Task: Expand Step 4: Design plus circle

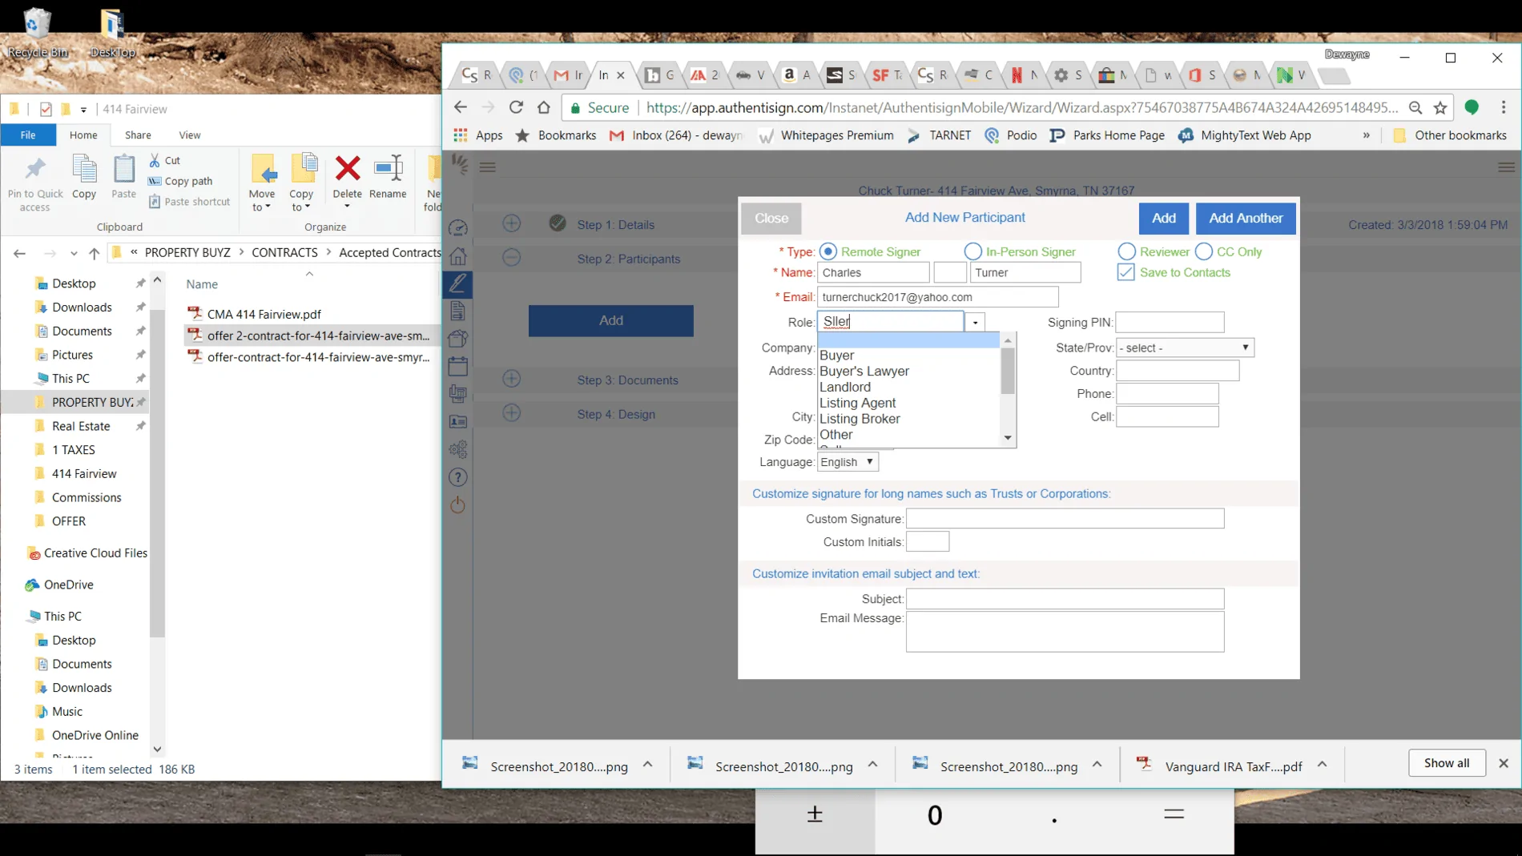Action: pos(512,413)
